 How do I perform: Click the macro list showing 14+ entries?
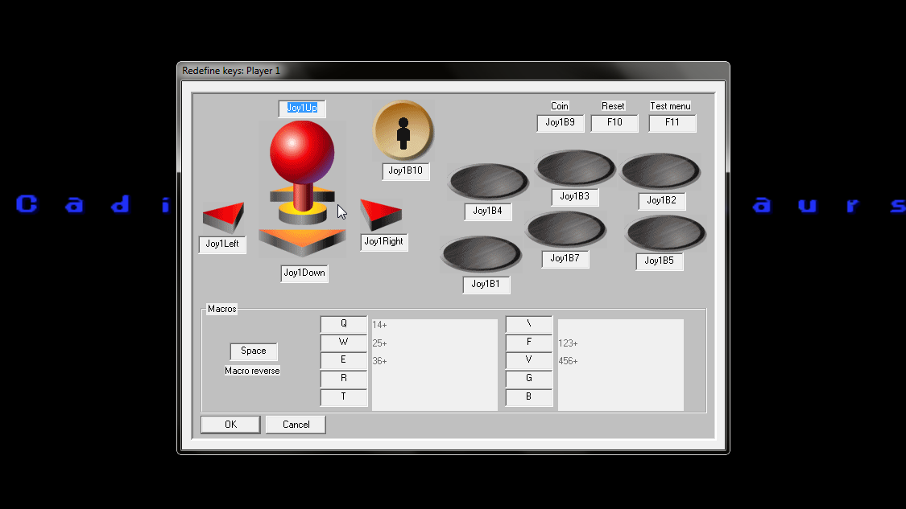point(434,362)
